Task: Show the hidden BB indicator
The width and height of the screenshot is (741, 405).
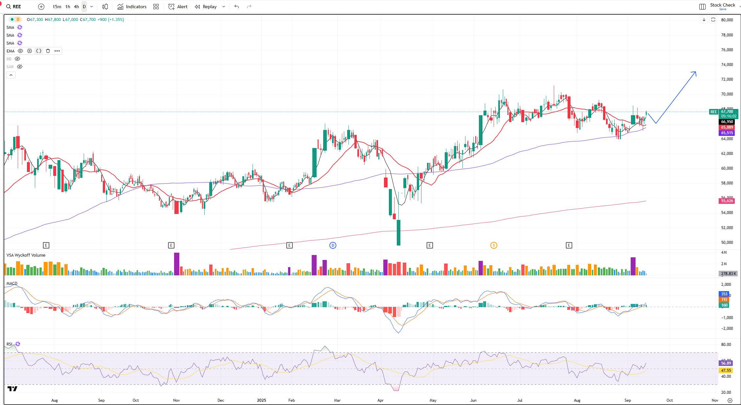Action: click(x=17, y=59)
